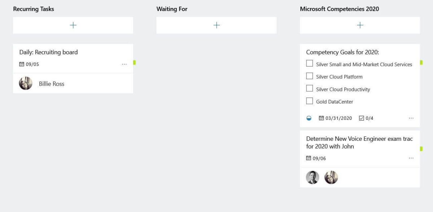Click Billie Ross's avatar on the Daily task
This screenshot has width=433, height=212.
click(x=26, y=83)
